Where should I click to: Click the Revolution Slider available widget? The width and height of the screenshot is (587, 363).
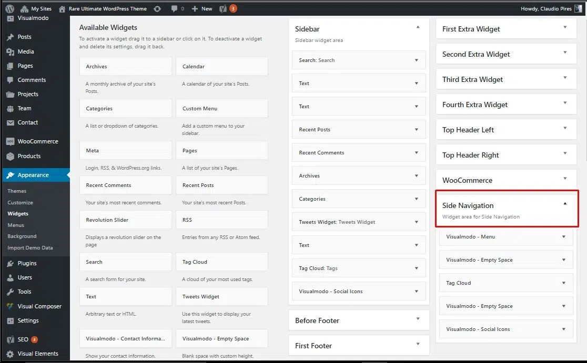click(126, 220)
